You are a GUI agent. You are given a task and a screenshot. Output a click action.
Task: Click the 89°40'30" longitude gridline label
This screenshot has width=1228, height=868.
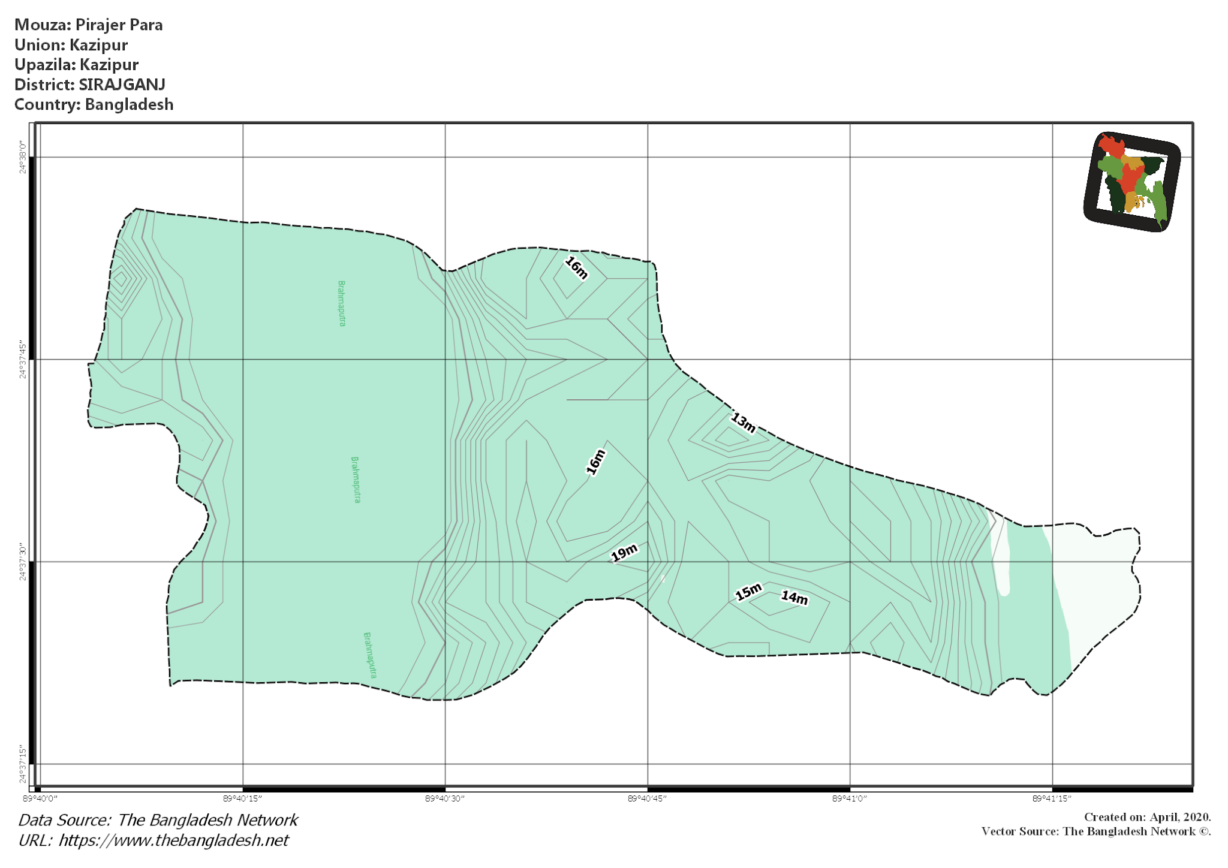(x=445, y=798)
